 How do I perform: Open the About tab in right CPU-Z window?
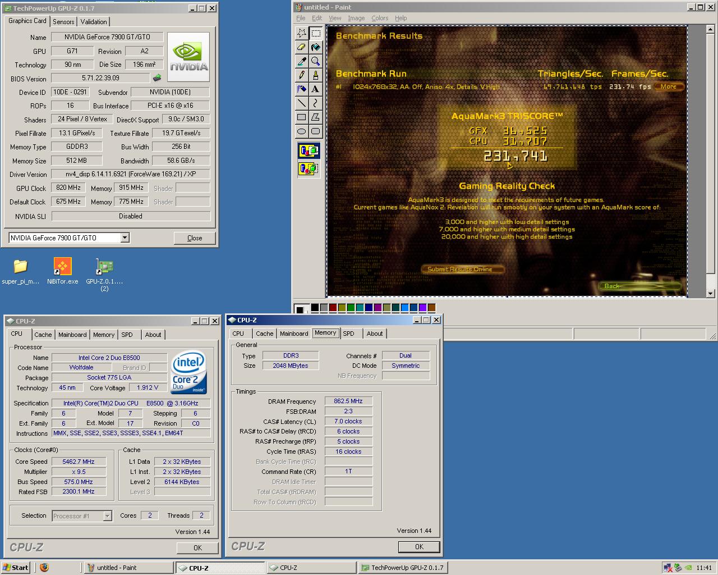pos(375,334)
